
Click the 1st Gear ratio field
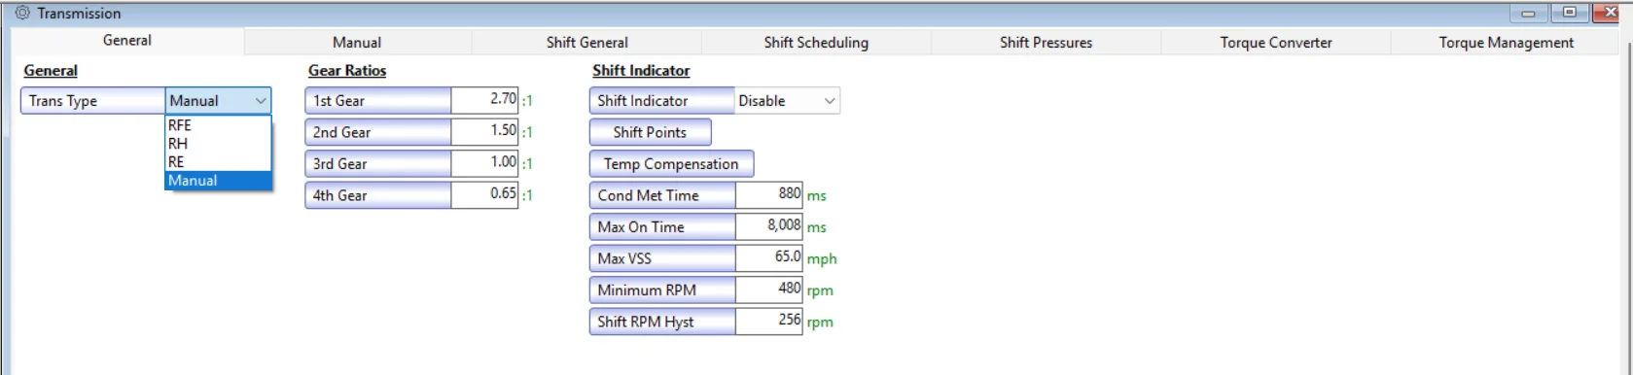[x=484, y=100]
